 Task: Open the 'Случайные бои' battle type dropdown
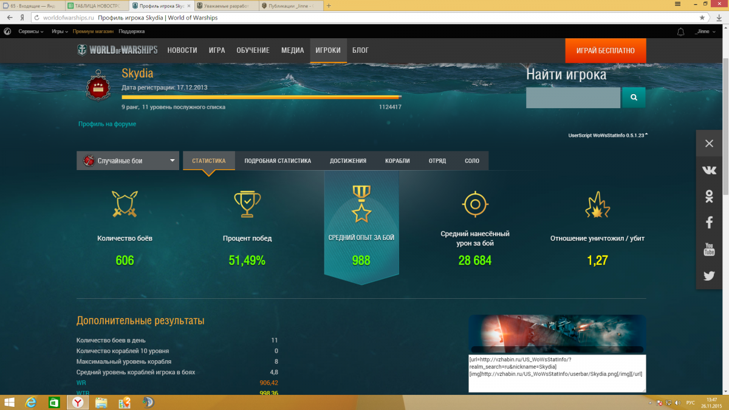128,161
